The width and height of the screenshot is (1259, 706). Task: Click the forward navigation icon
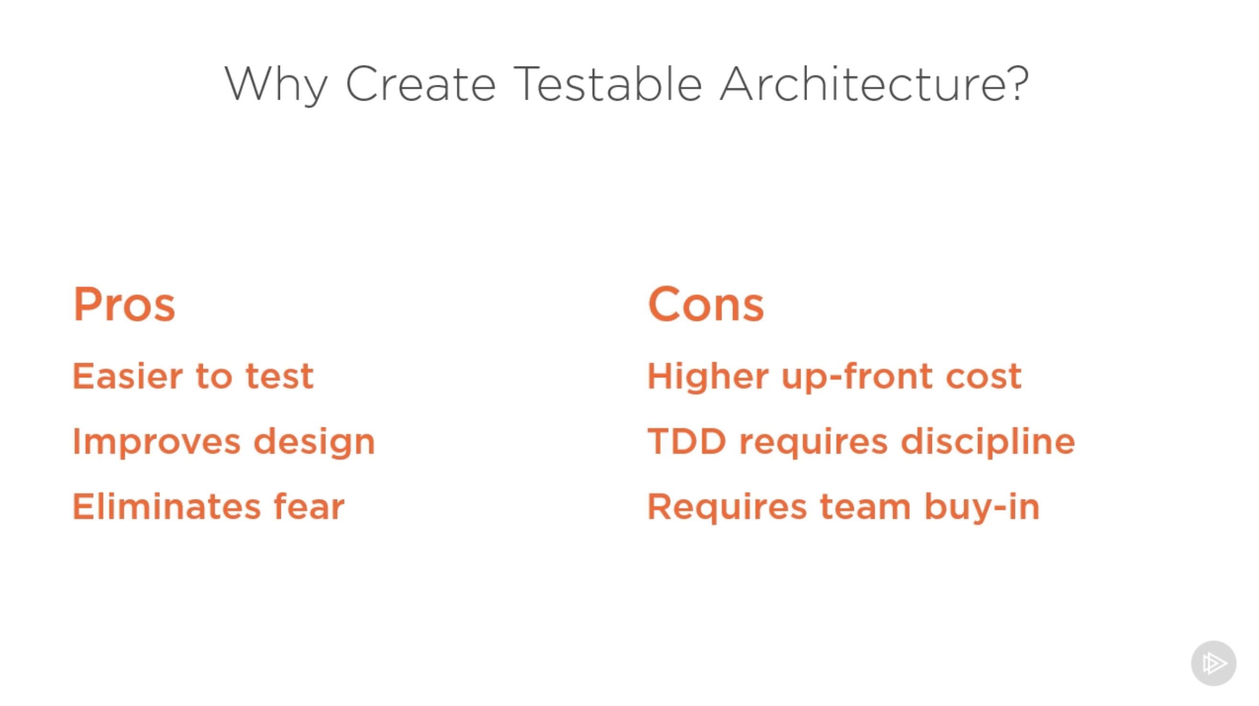(x=1214, y=662)
